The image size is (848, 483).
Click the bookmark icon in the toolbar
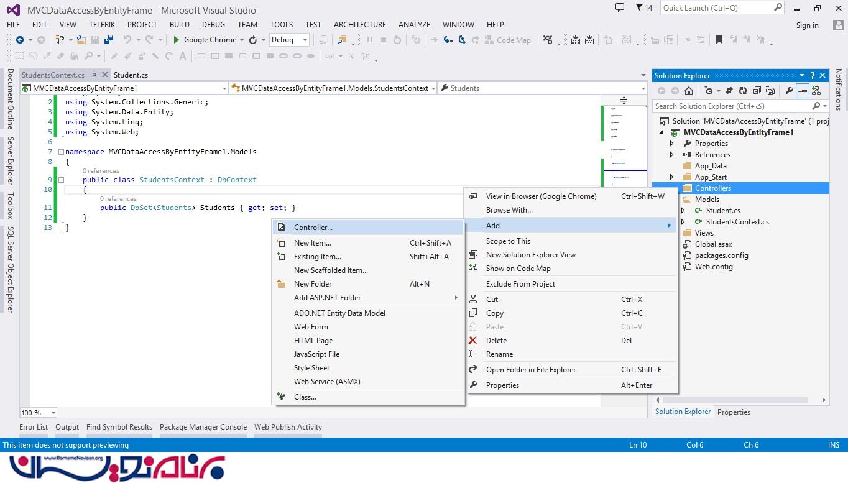pos(719,40)
